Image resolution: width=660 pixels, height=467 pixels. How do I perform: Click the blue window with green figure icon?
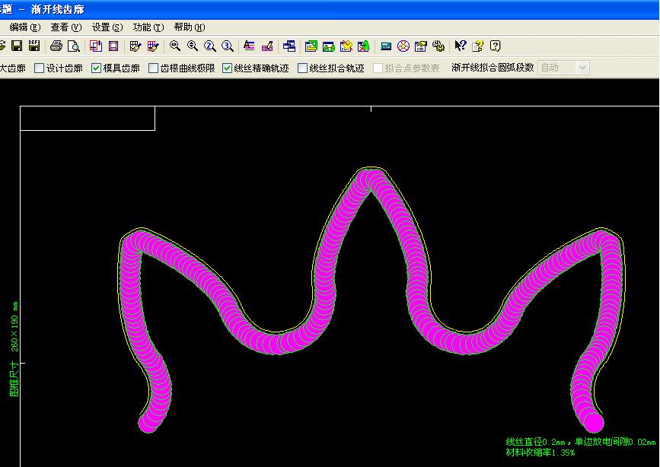[x=329, y=46]
